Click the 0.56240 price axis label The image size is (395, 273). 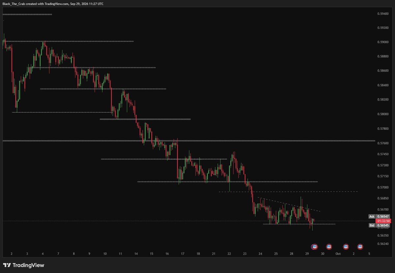click(383, 244)
